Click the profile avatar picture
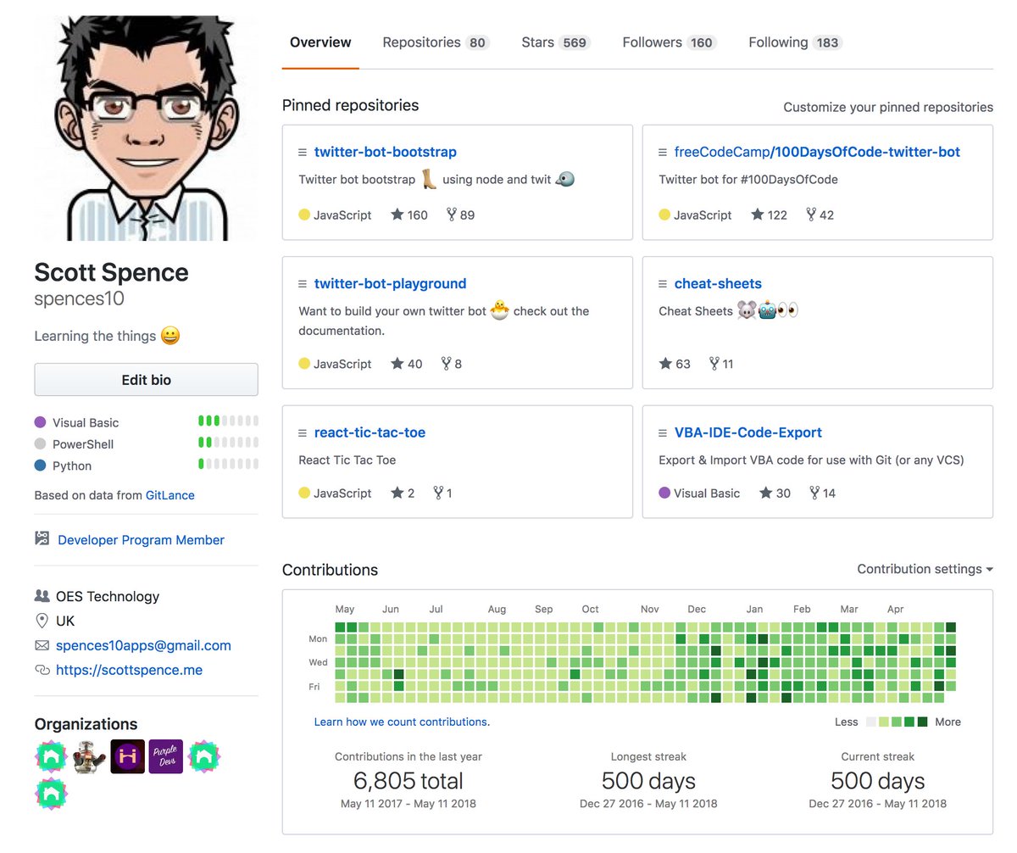1017x853 pixels. (x=145, y=126)
